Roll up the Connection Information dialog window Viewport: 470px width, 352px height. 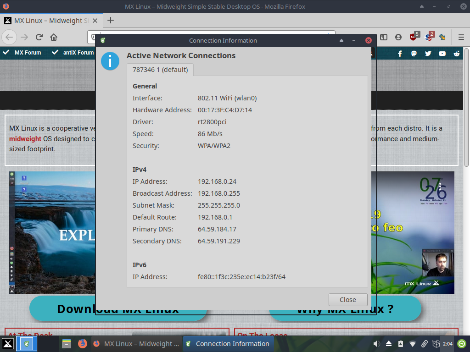(x=341, y=40)
